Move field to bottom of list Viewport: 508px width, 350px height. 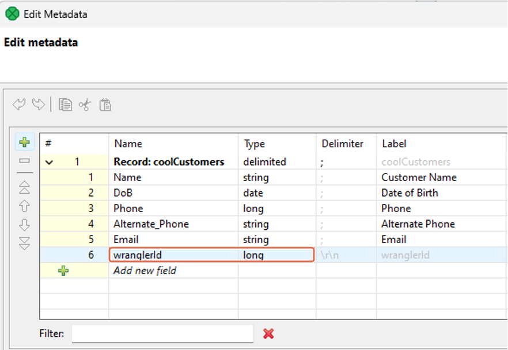[25, 243]
